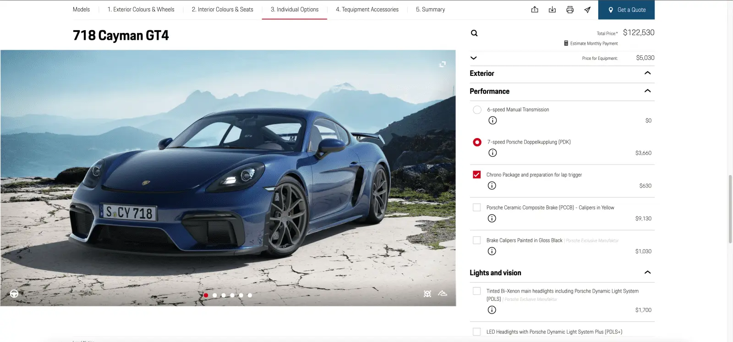The width and height of the screenshot is (733, 342).
Task: Go to Exterior Colours & Wheels tab
Action: click(x=141, y=10)
